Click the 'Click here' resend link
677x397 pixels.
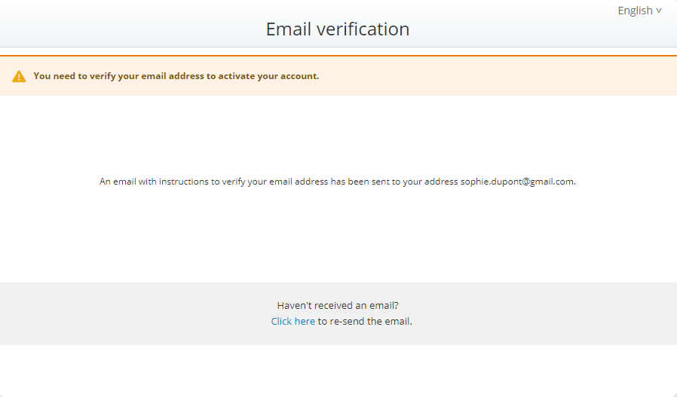click(293, 321)
